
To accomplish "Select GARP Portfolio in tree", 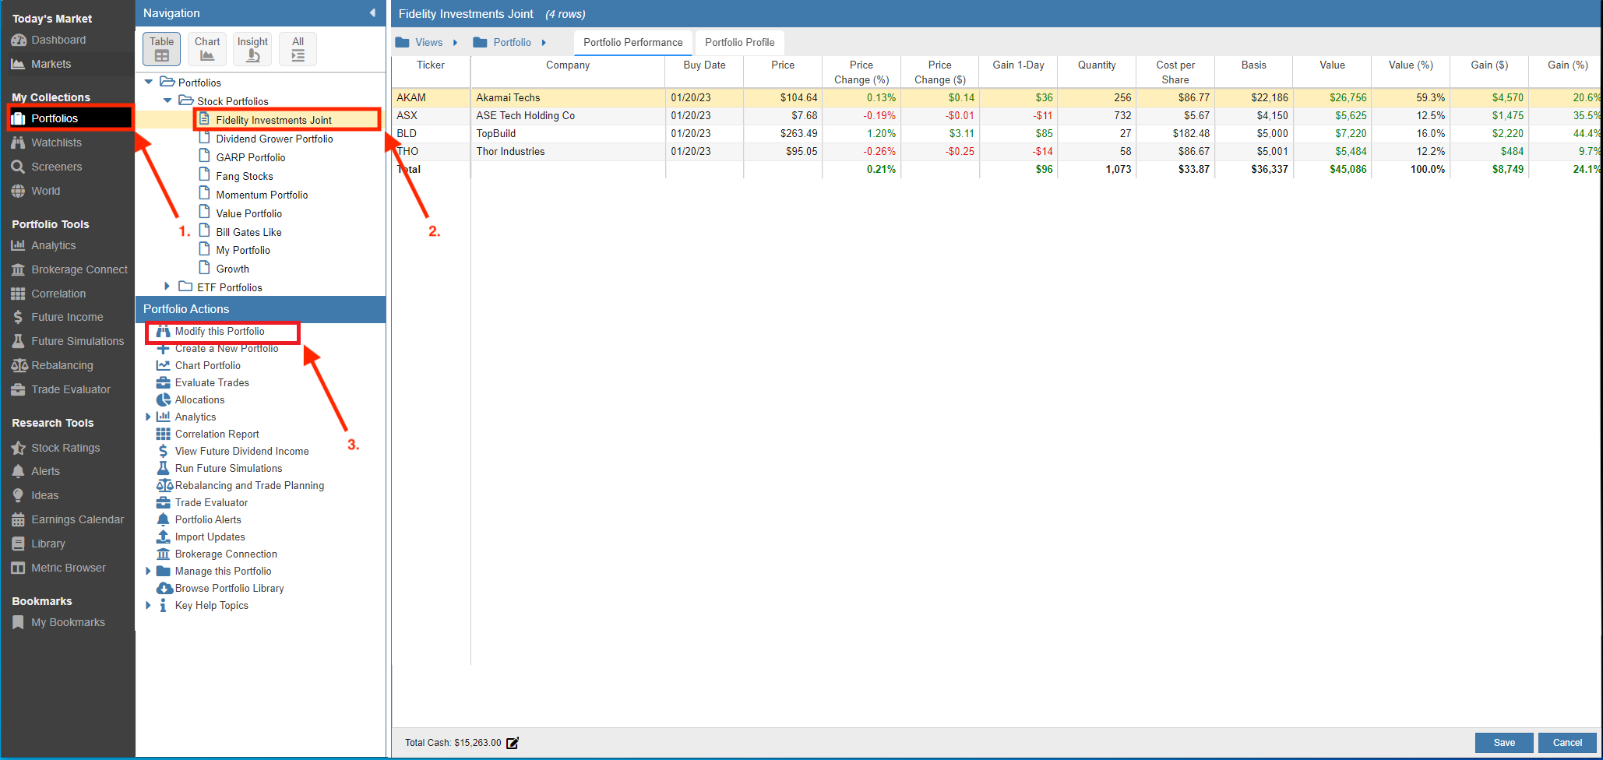I will point(250,157).
